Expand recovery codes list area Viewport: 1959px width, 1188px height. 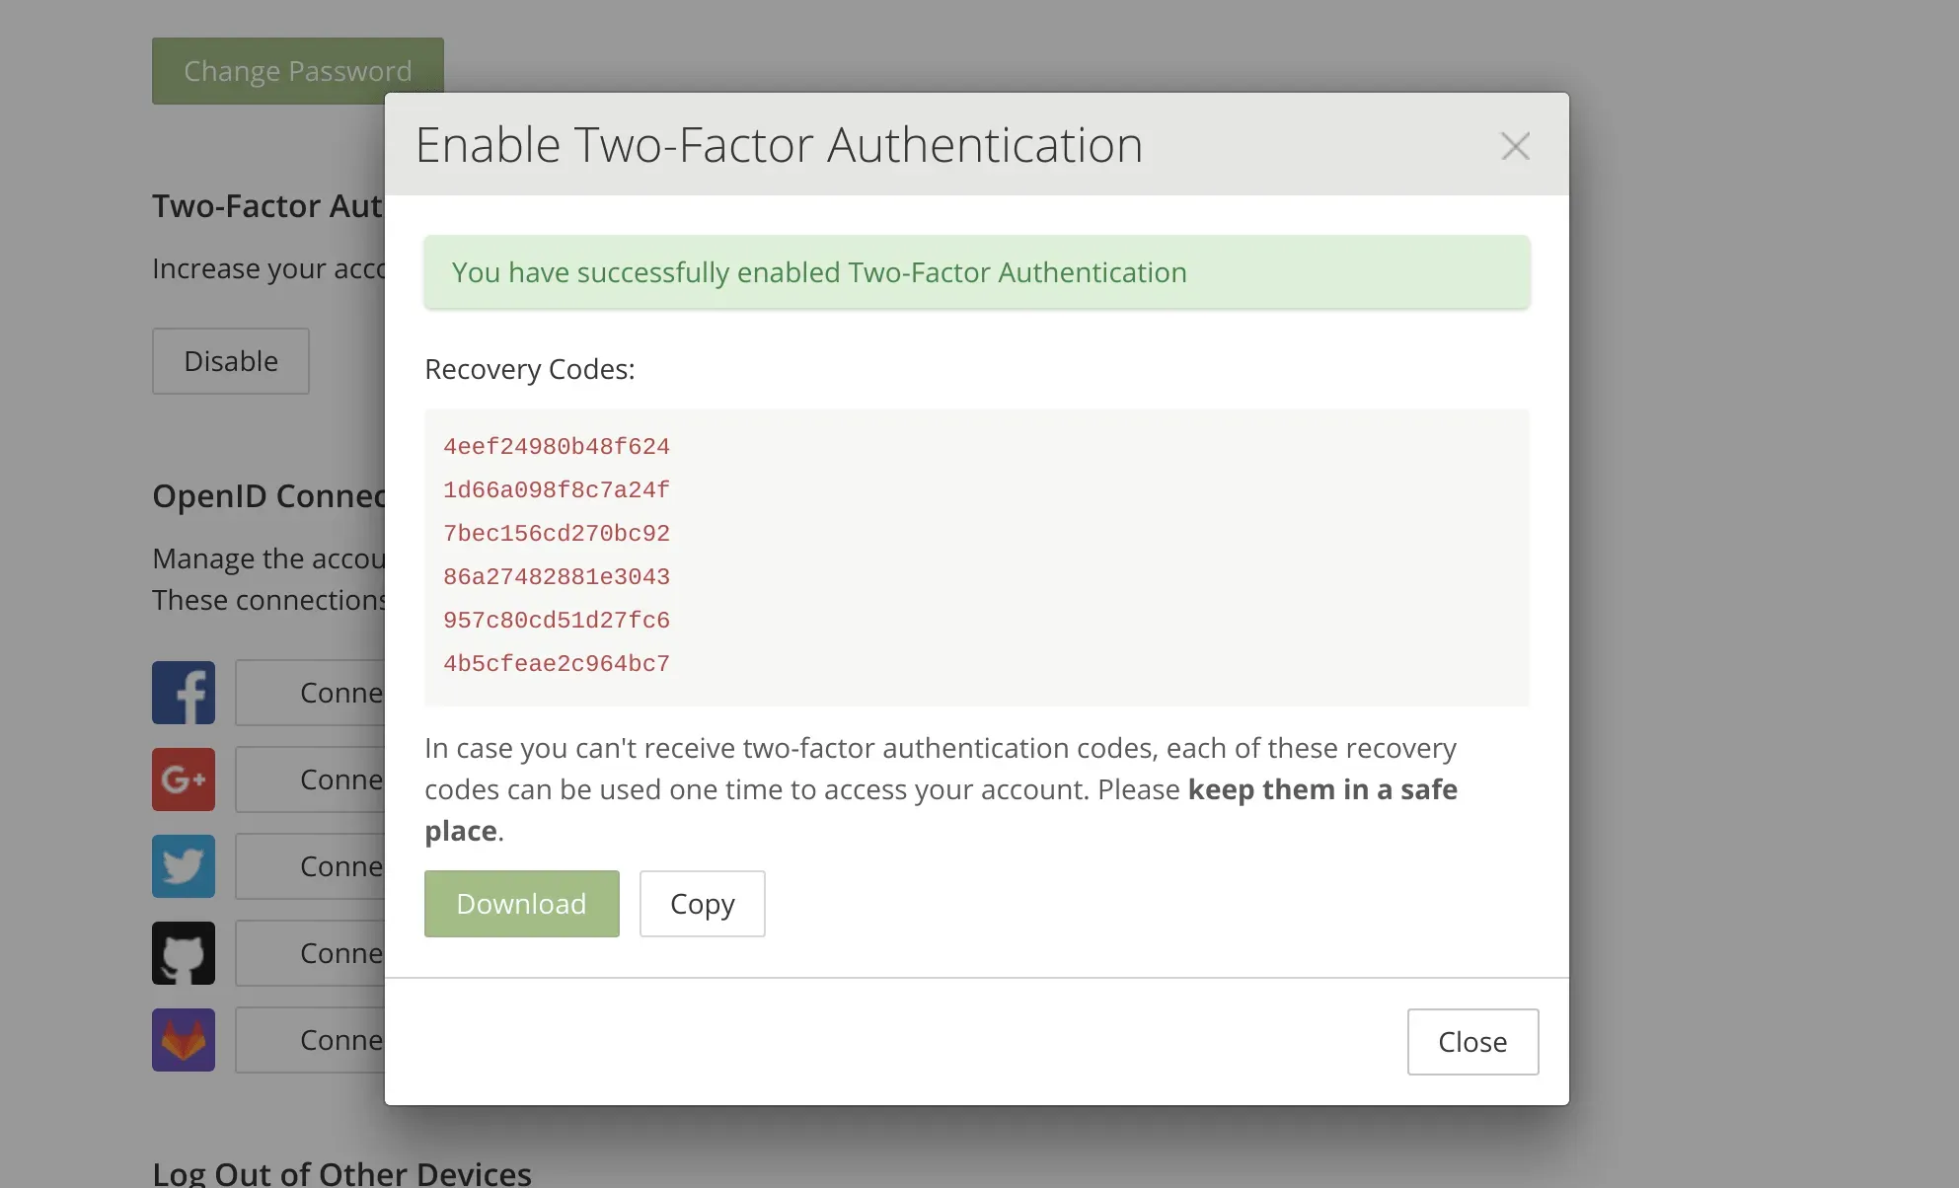point(977,557)
